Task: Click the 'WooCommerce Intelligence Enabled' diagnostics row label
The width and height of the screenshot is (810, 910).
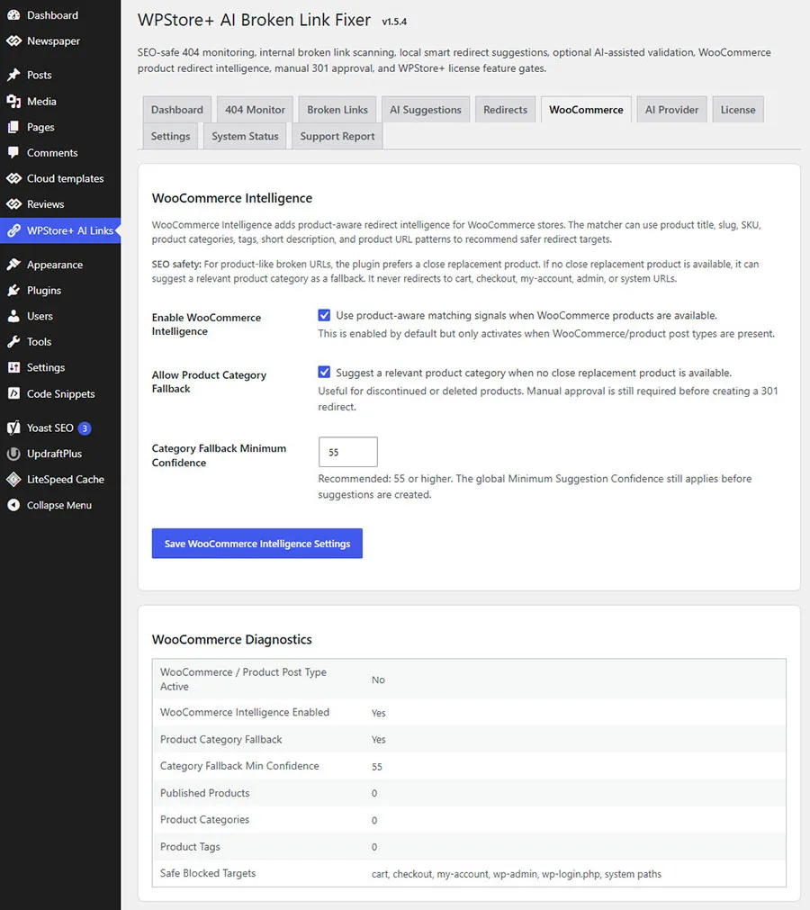Action: coord(244,712)
